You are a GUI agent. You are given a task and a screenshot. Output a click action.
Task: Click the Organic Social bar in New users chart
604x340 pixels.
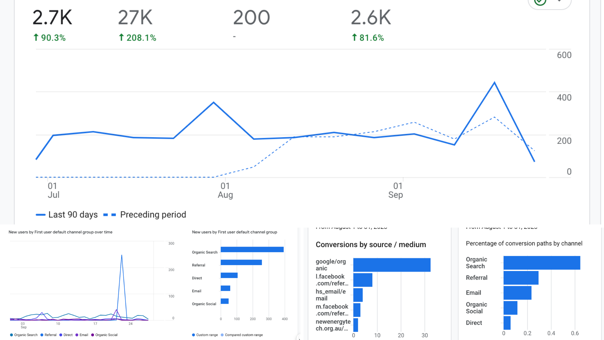pyautogui.click(x=225, y=301)
